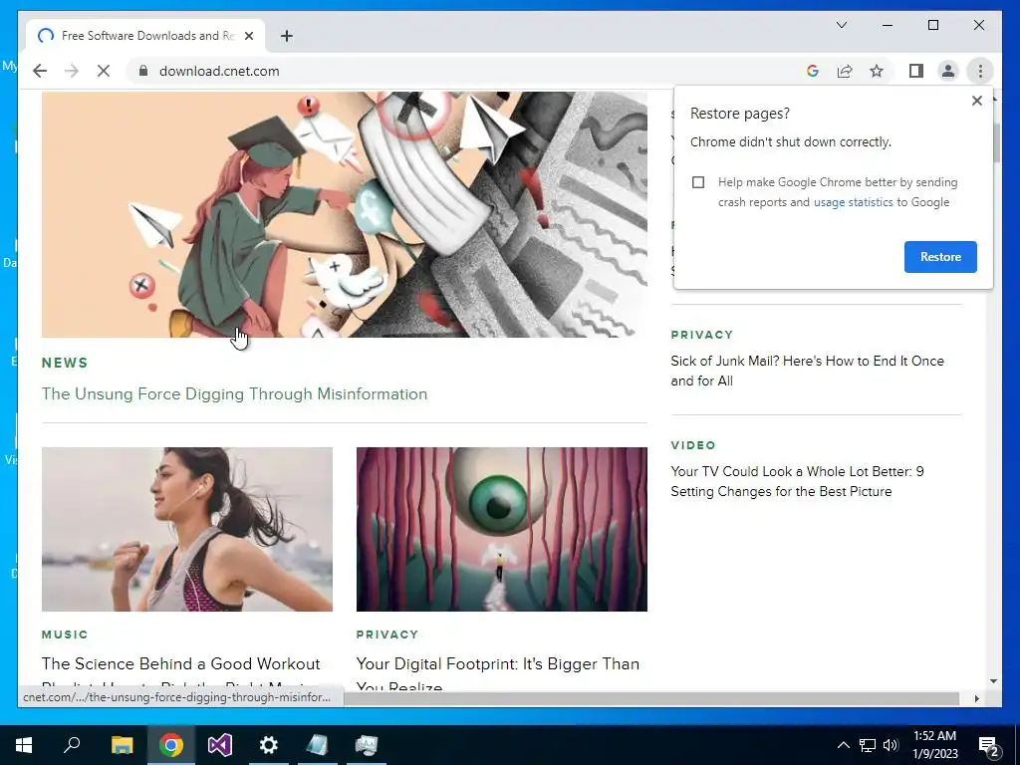The height and width of the screenshot is (765, 1020).
Task: Open the notification center icon
Action: [989, 745]
